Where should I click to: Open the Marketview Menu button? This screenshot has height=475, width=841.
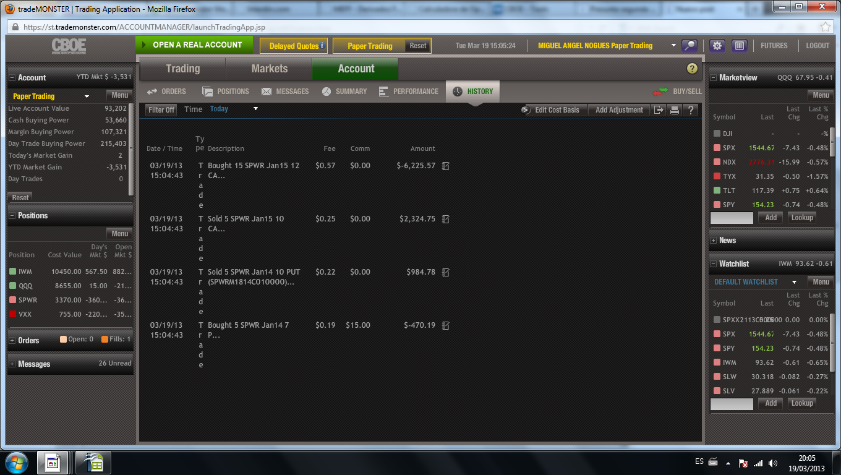pos(821,95)
